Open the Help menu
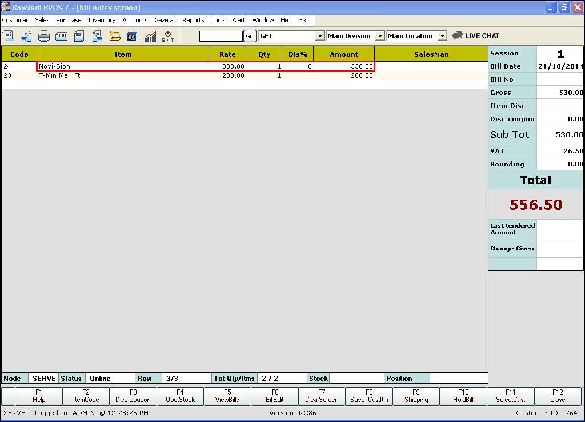Viewport: 585px width, 422px height. pos(287,20)
